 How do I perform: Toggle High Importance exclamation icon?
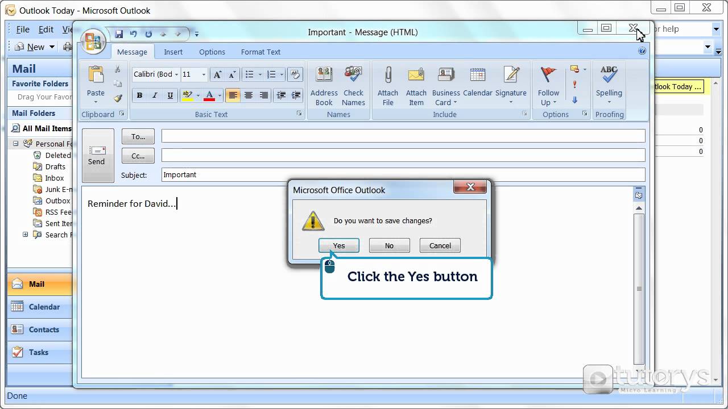pyautogui.click(x=574, y=85)
